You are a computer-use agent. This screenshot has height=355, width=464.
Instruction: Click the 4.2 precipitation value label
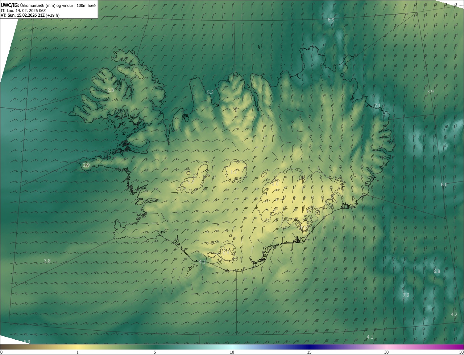454,315
